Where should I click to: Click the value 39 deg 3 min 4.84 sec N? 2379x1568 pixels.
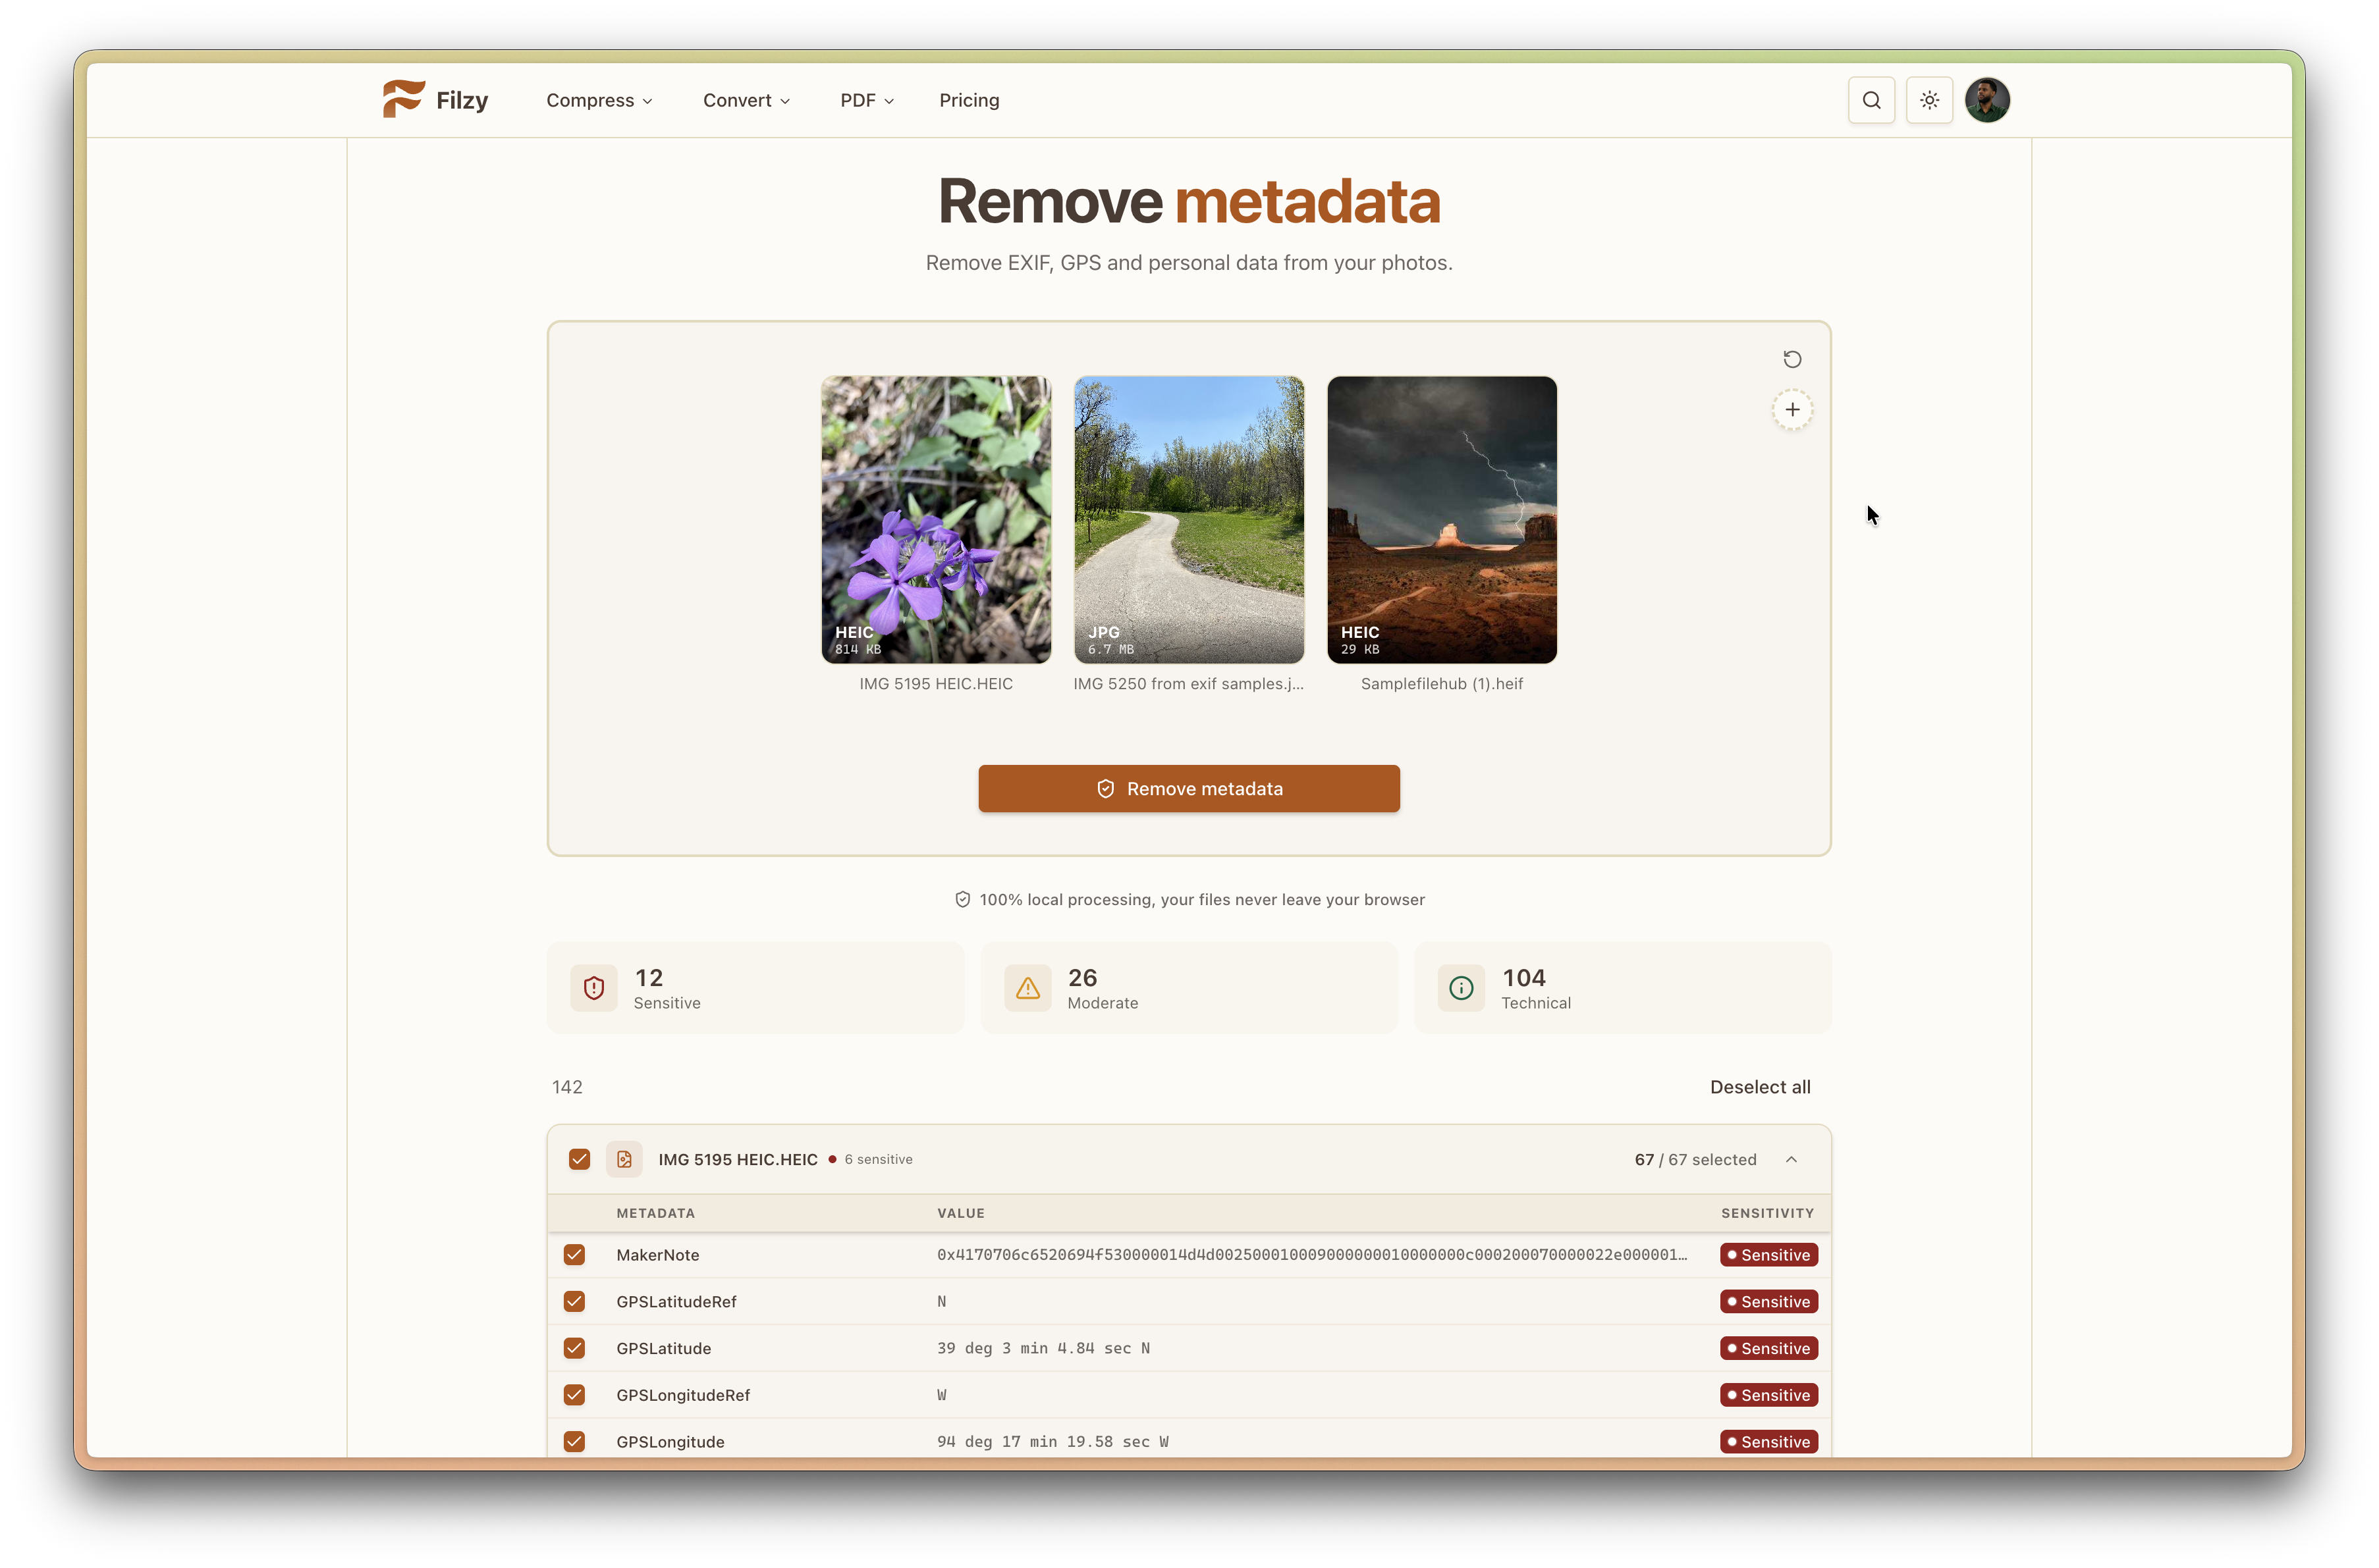[1043, 1348]
